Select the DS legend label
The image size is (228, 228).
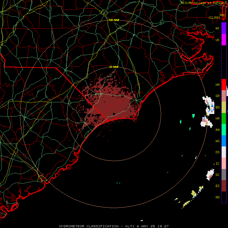point(217,152)
